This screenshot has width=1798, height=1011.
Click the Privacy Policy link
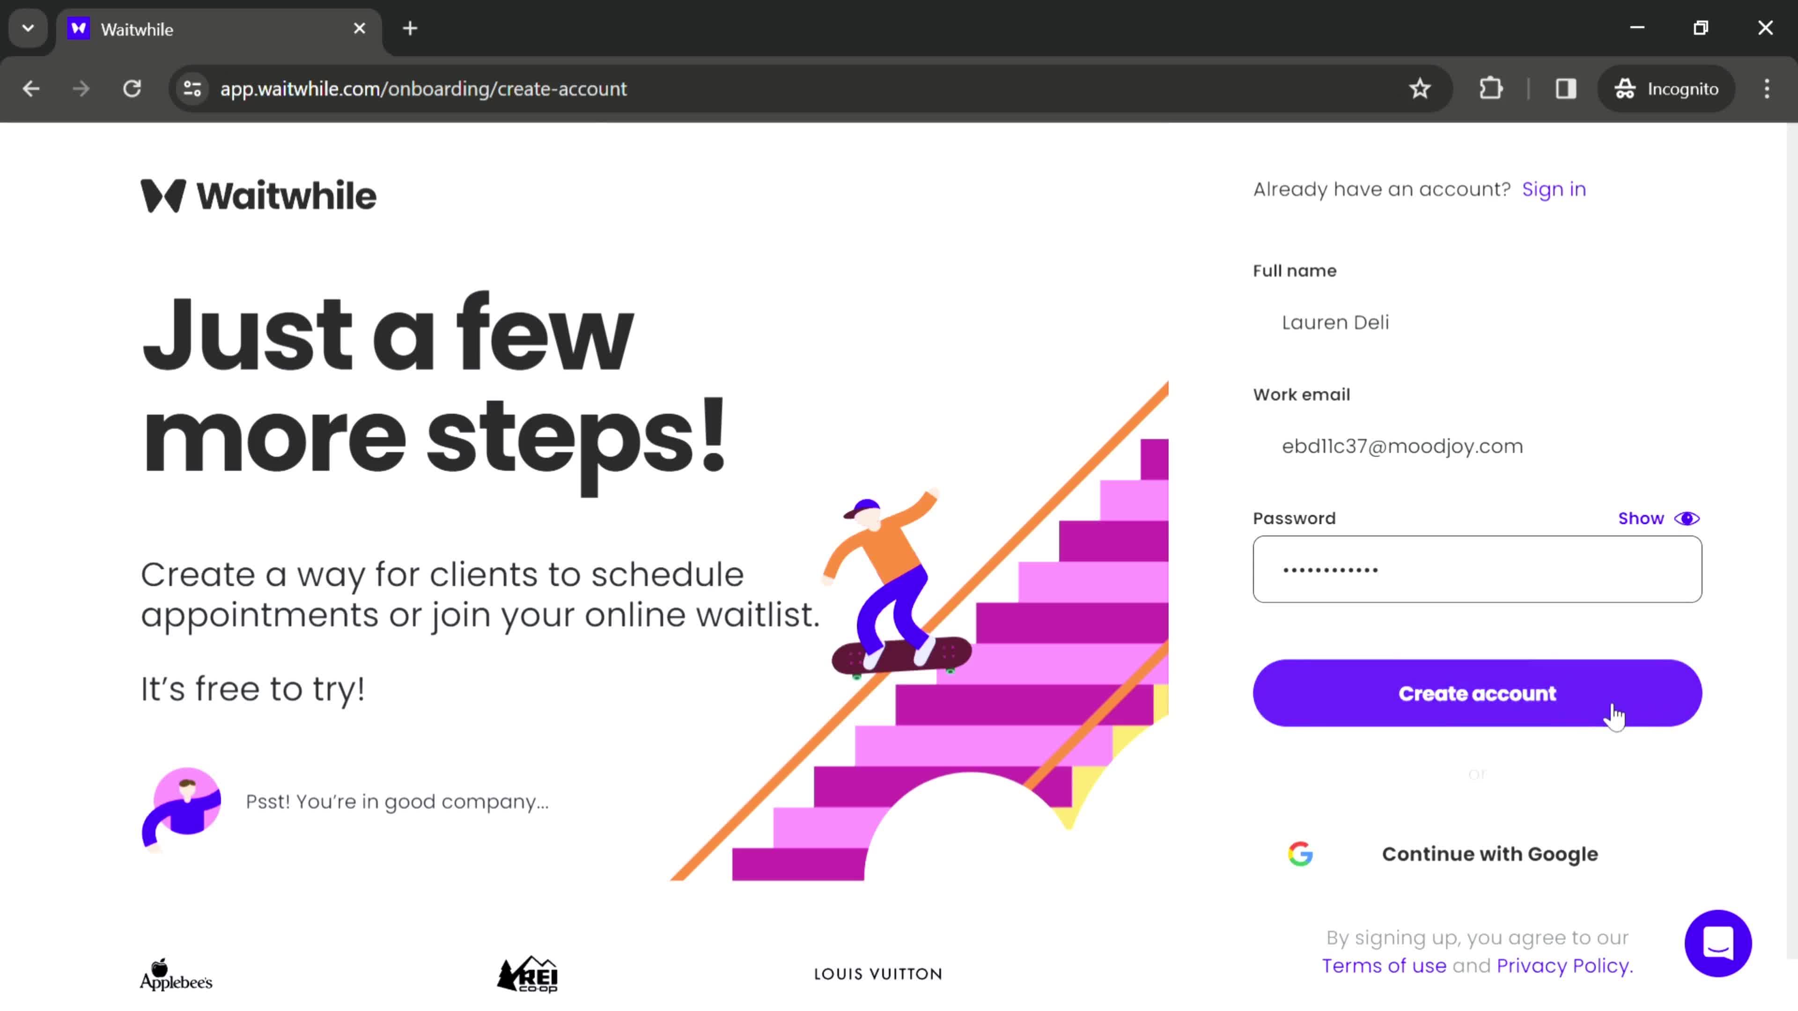coord(1562,965)
